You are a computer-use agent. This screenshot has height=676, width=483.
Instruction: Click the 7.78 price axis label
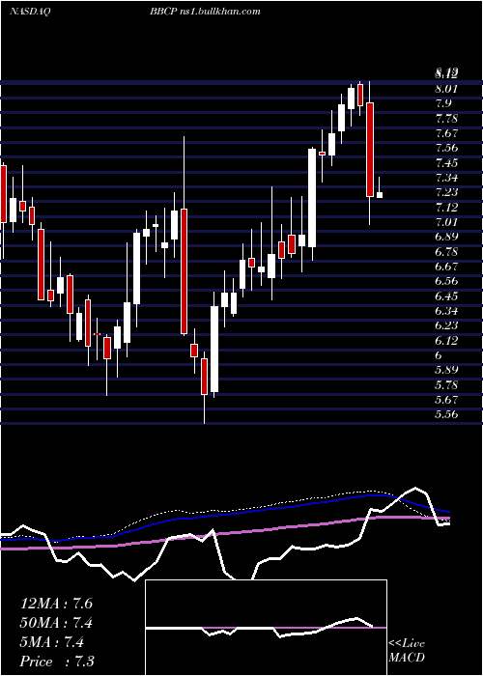[446, 118]
